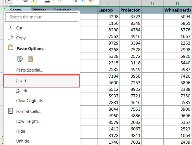Click cell with value 4919
This screenshot has width=192, height=145.
130,69
